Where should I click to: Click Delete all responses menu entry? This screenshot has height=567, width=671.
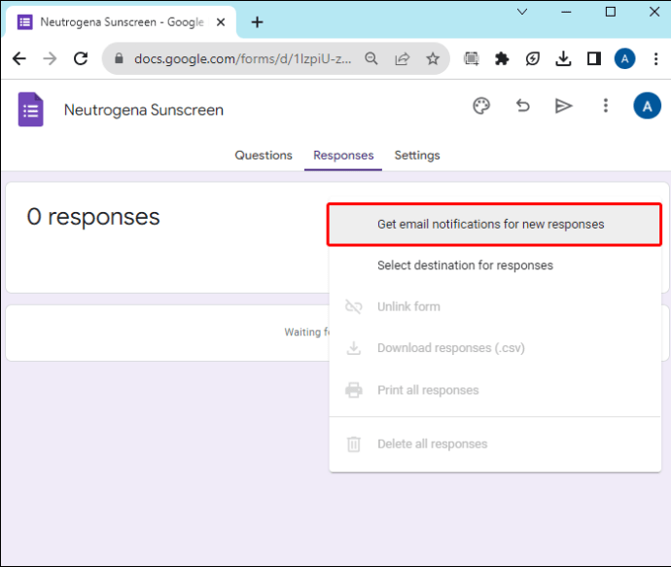pyautogui.click(x=495, y=443)
